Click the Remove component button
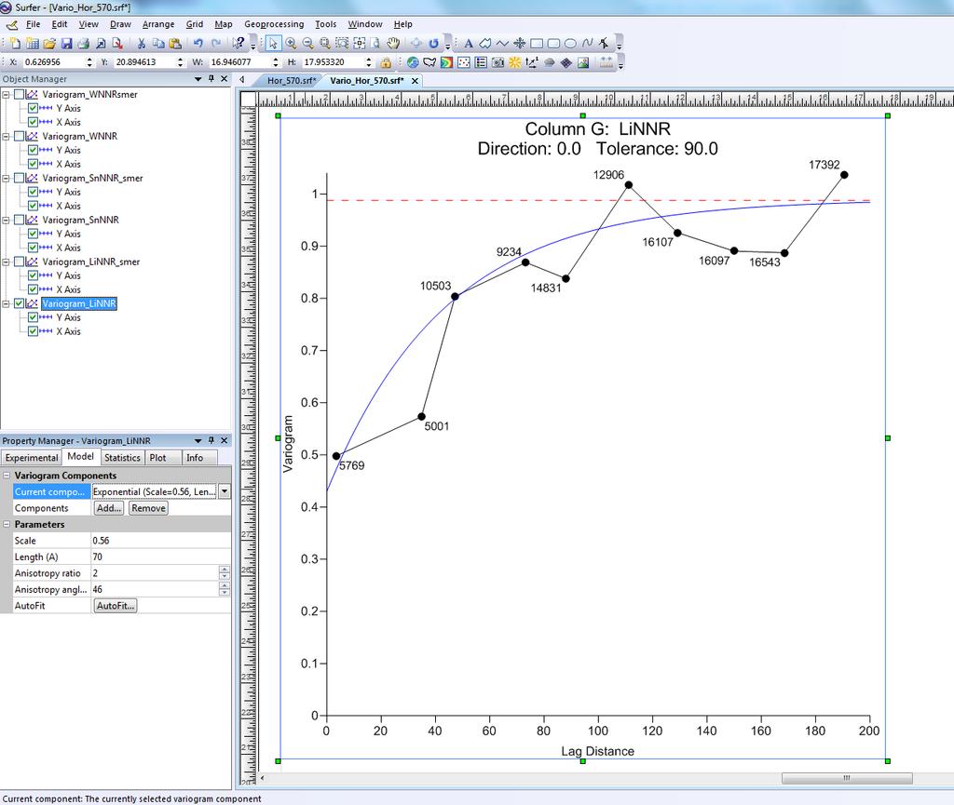The image size is (954, 805). coord(148,508)
